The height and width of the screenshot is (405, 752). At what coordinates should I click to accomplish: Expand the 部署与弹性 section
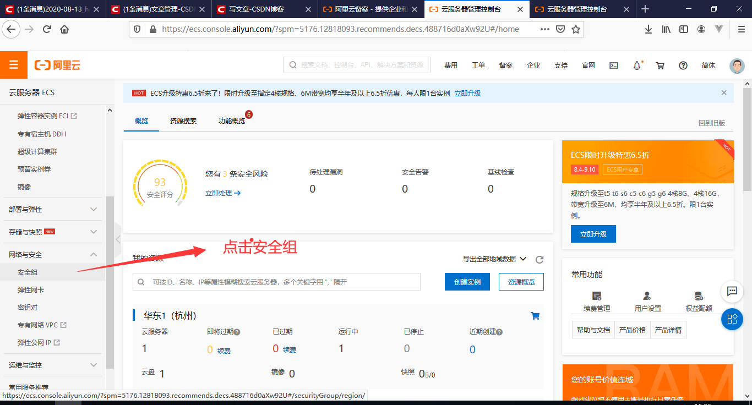pos(52,210)
